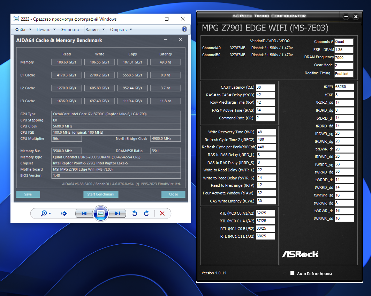Click the Realtime Timing Enabled field
Viewport: 371px width, 296px height.
(x=344, y=74)
